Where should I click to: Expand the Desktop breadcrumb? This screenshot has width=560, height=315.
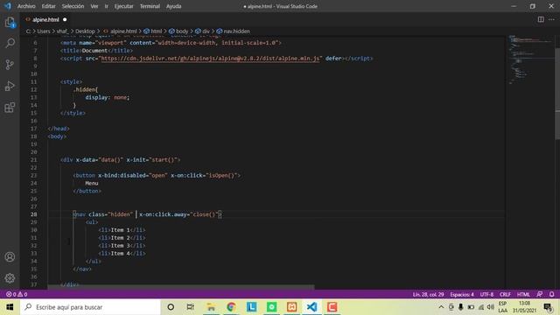[85, 31]
